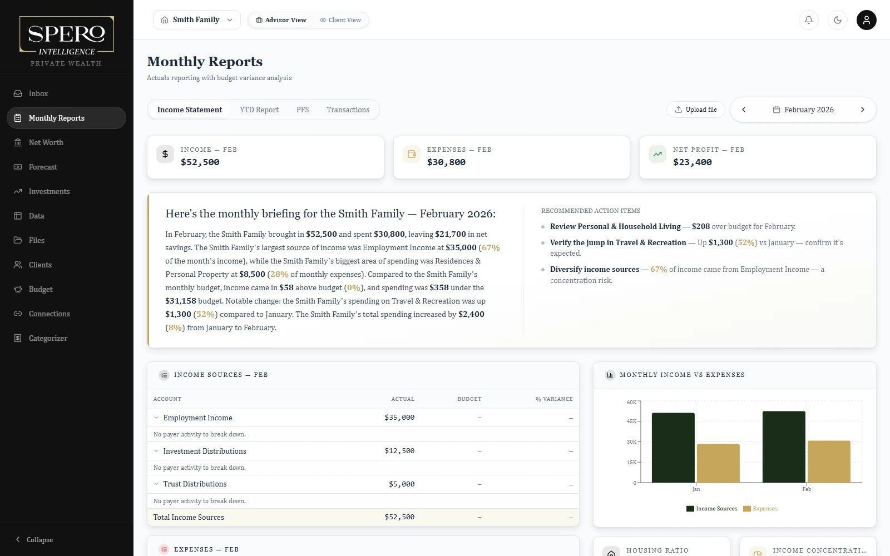Click Verify the jump in Travel & Recreation
Image resolution: width=890 pixels, height=556 pixels.
click(618, 242)
